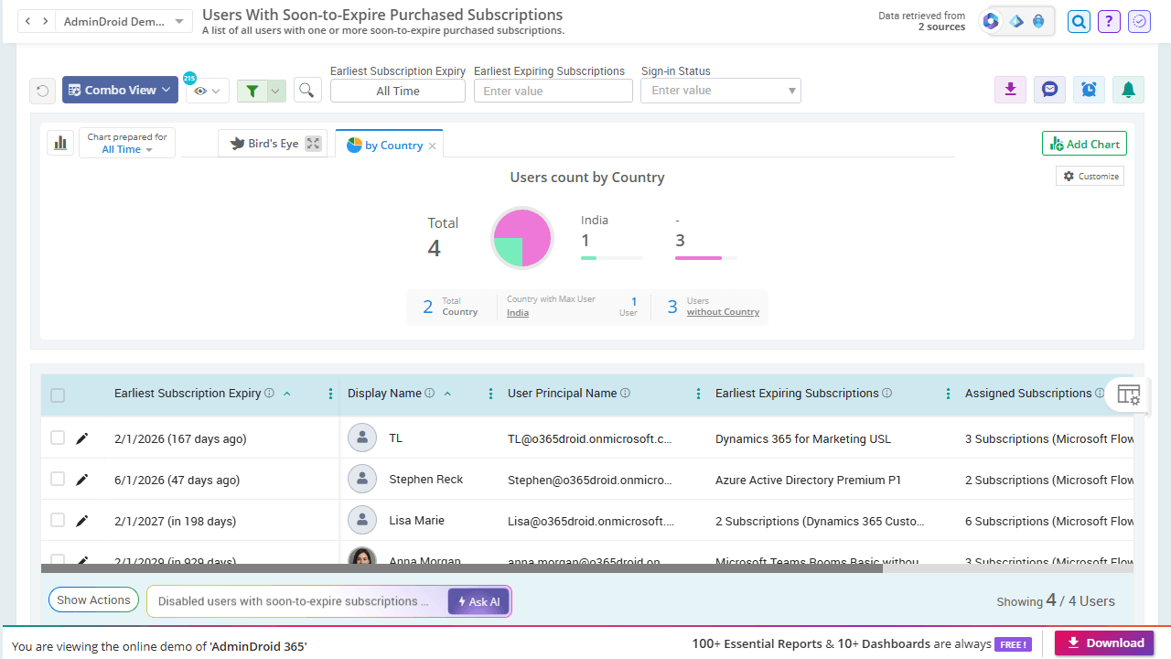Expand Bird's Eye view fullscreen icon

click(314, 143)
